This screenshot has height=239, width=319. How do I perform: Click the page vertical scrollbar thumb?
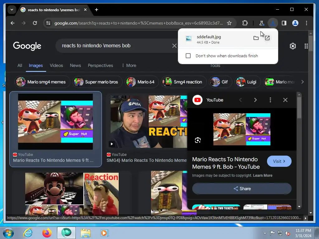[x=311, y=43]
